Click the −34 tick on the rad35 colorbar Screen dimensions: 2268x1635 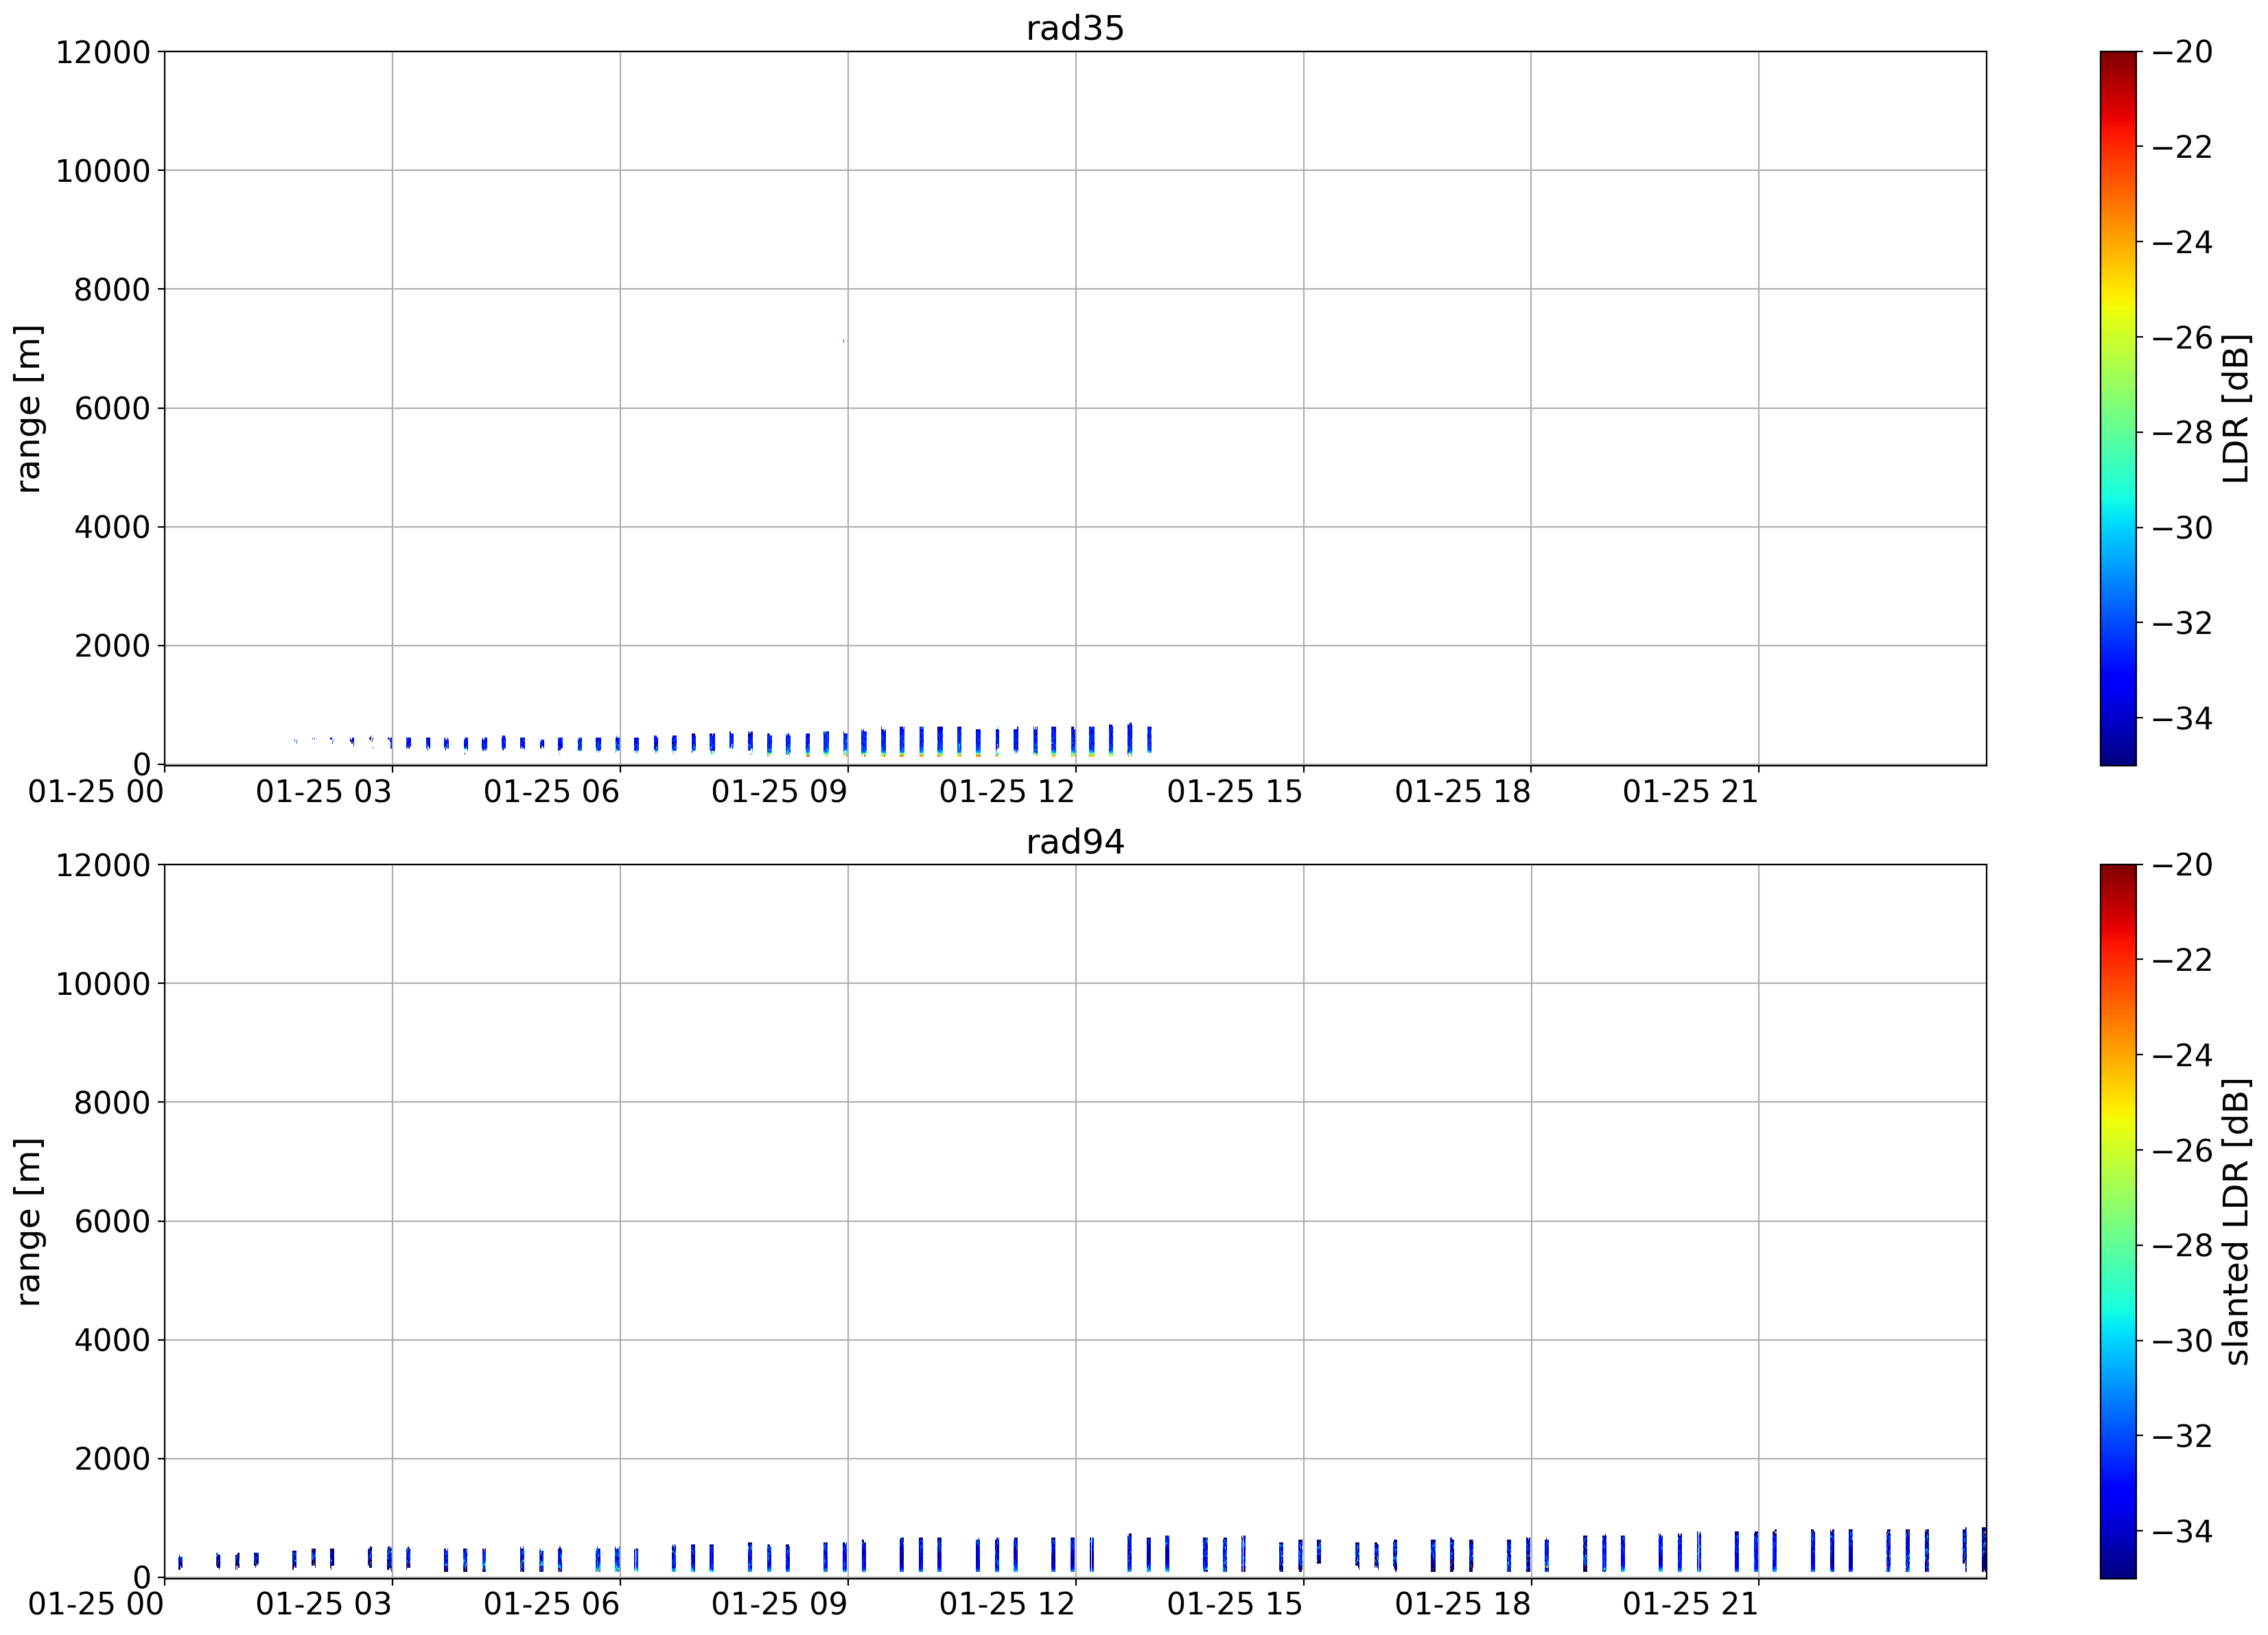[2182, 718]
